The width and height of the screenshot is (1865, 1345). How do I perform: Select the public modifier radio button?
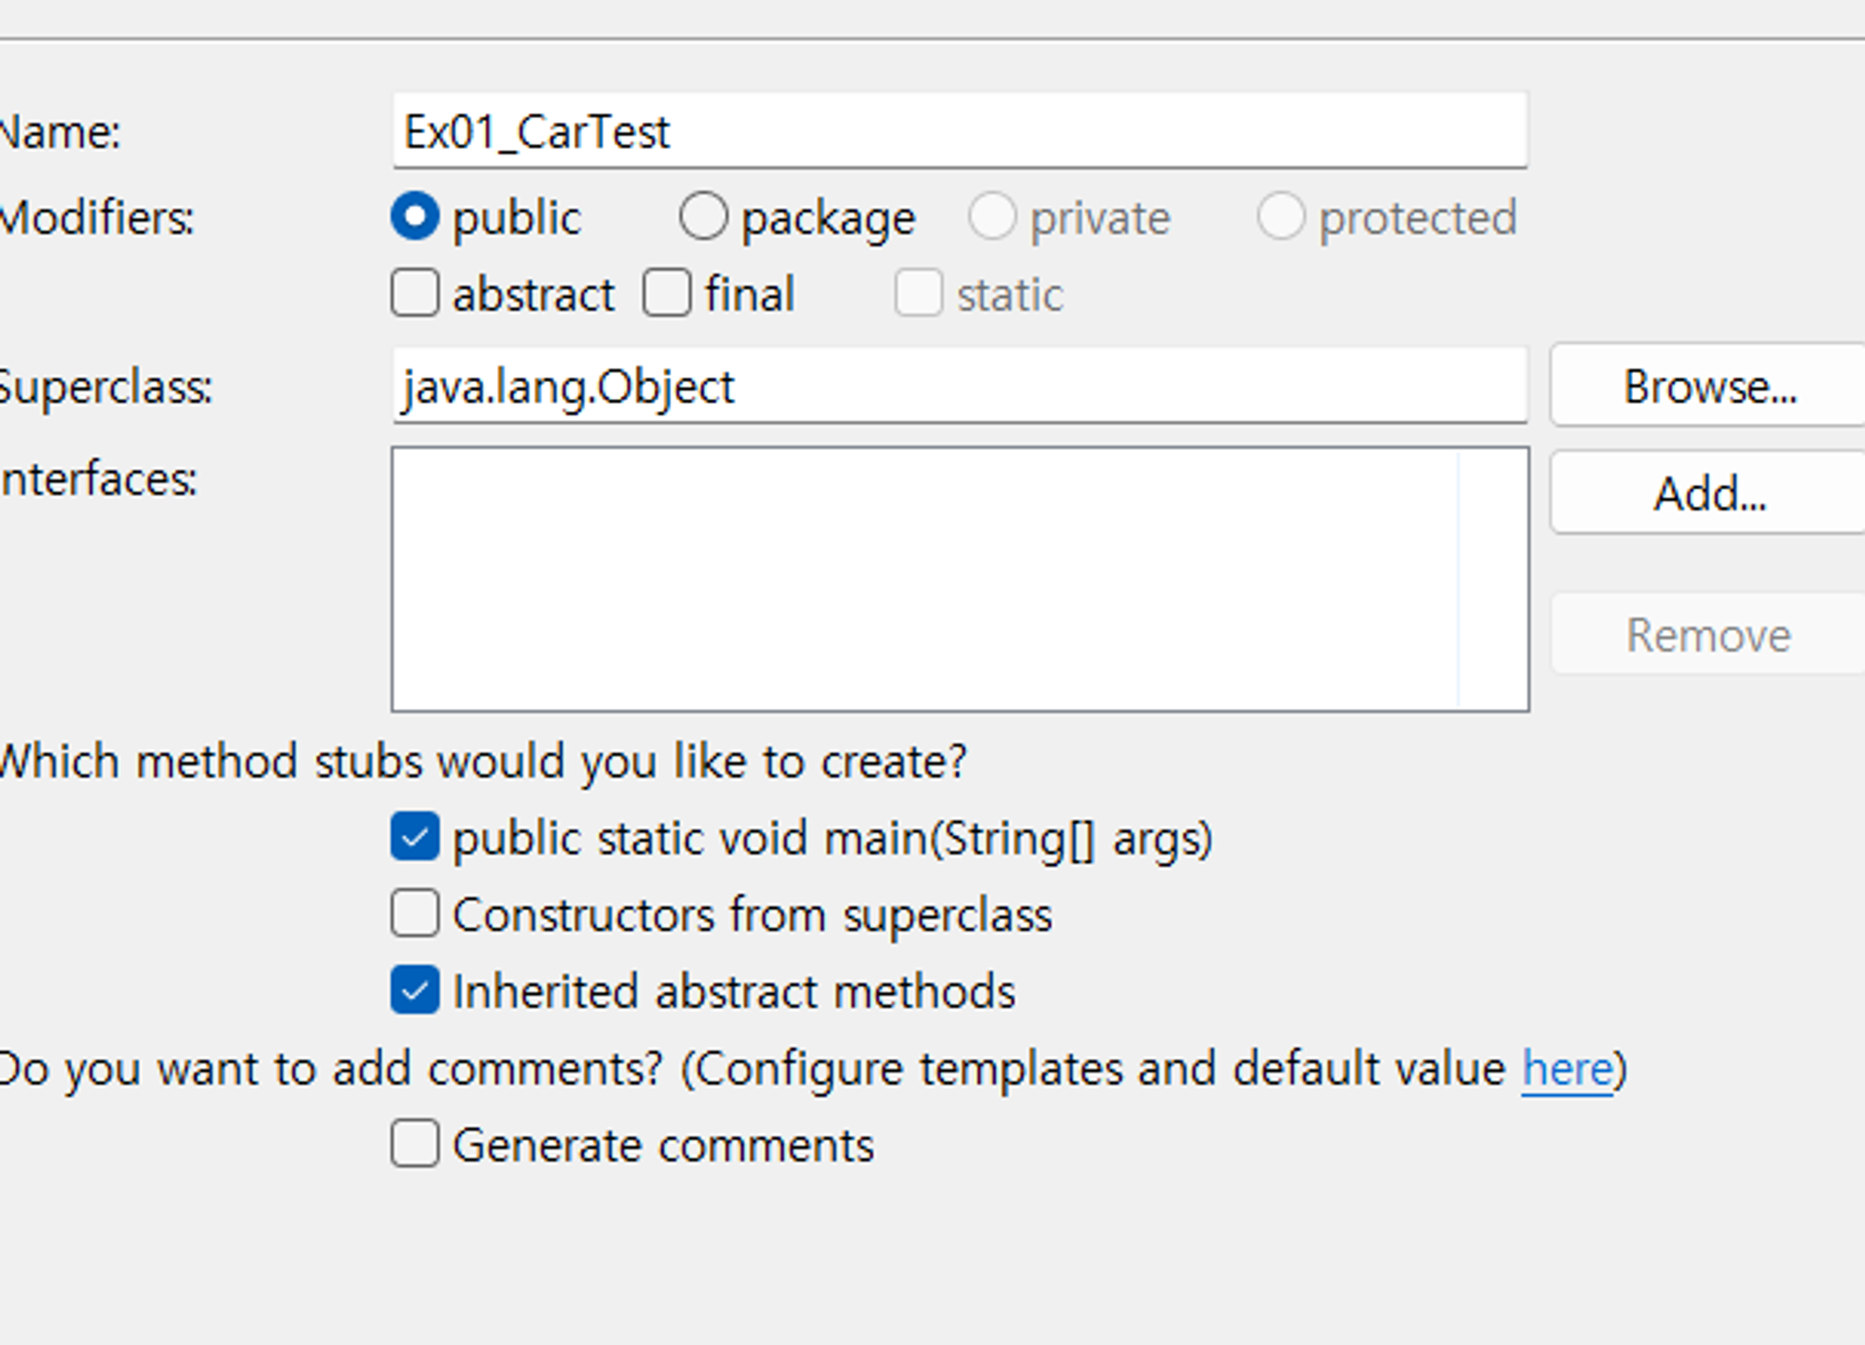coord(415,216)
